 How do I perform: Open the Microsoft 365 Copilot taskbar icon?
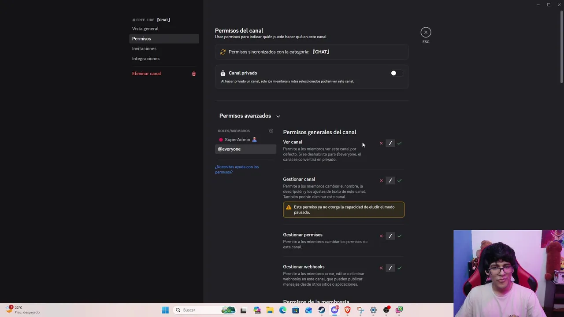[x=257, y=310]
